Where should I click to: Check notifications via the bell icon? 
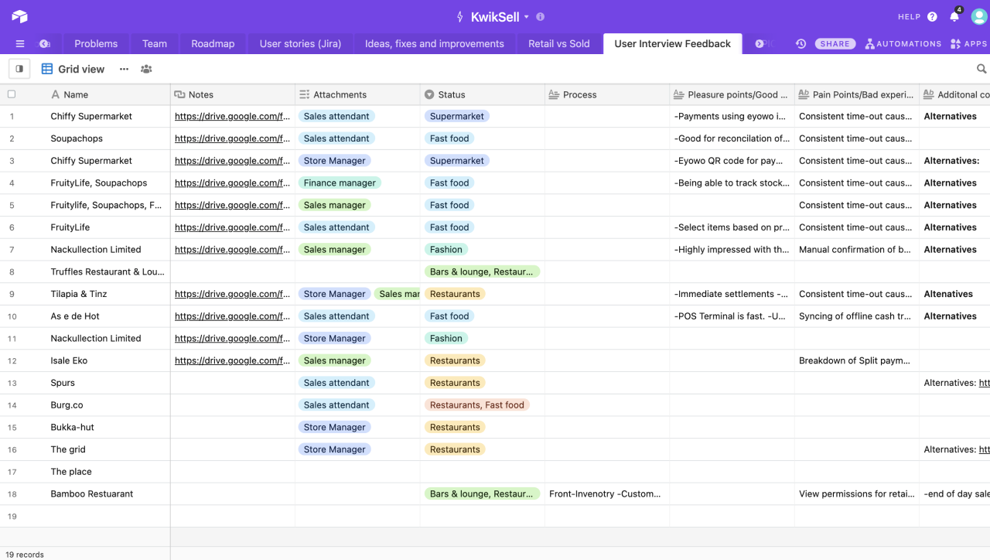954,16
